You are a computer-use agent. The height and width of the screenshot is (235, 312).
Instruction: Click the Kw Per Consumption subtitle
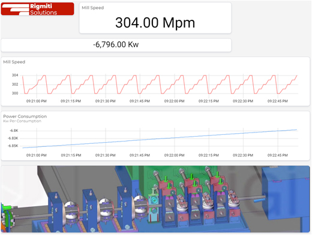[x=22, y=121]
